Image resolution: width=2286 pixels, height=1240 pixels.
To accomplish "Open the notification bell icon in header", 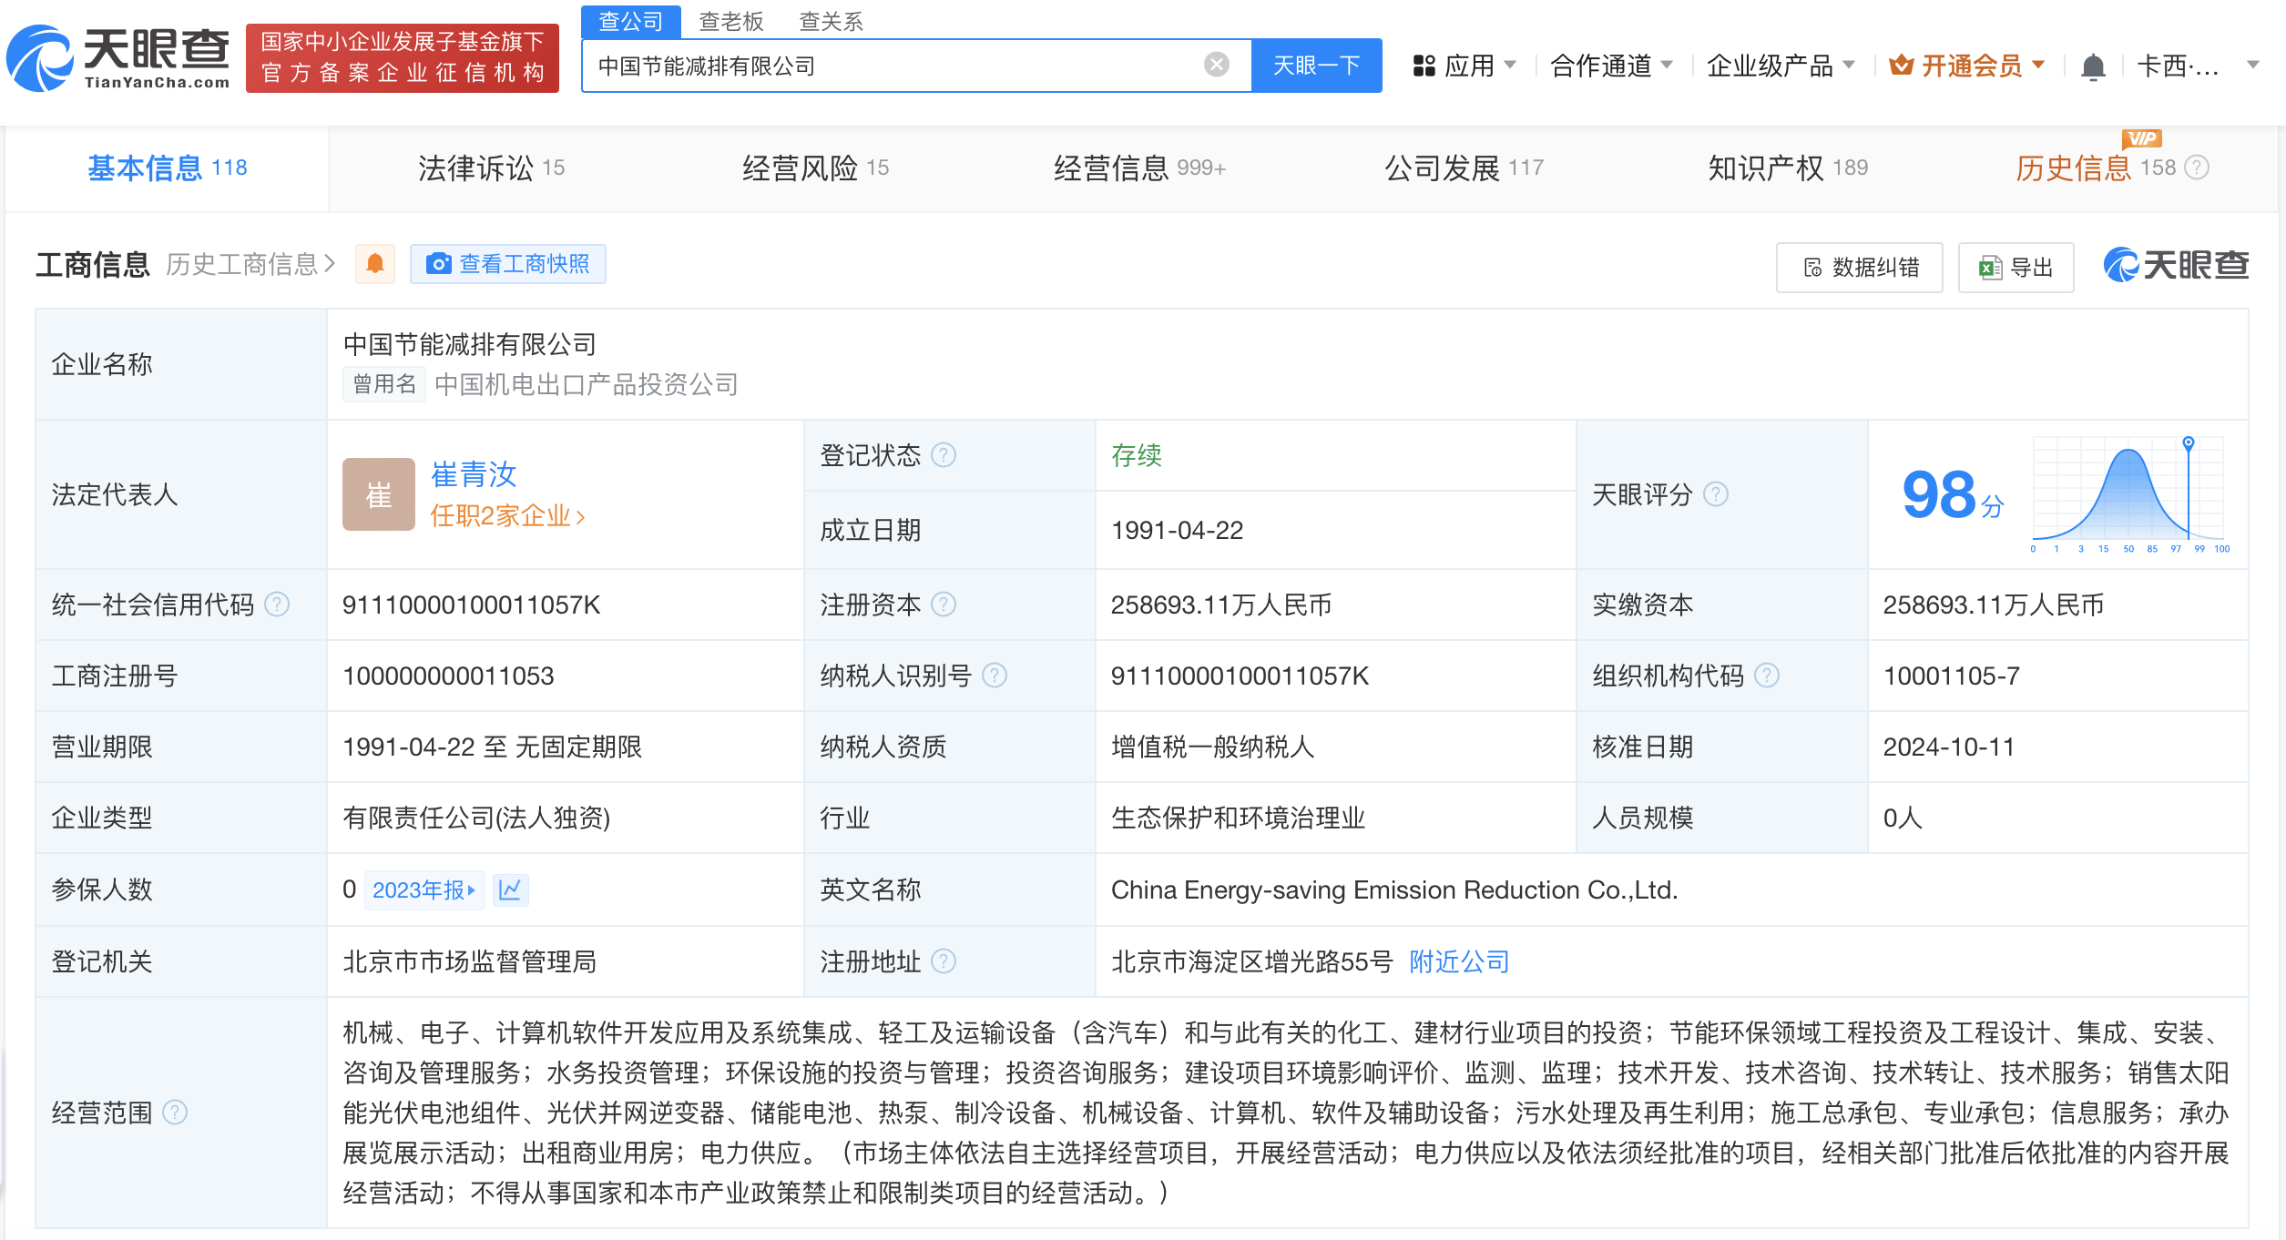I will [x=2093, y=66].
